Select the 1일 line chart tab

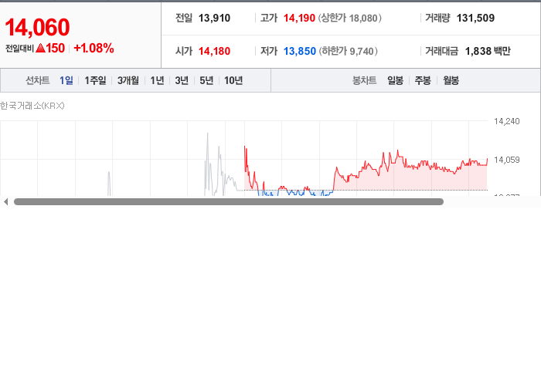coord(66,80)
